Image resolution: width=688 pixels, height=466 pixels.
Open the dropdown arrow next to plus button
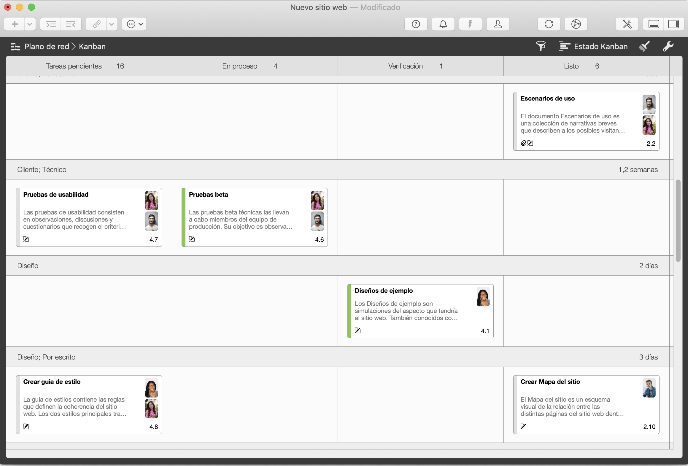tap(30, 24)
